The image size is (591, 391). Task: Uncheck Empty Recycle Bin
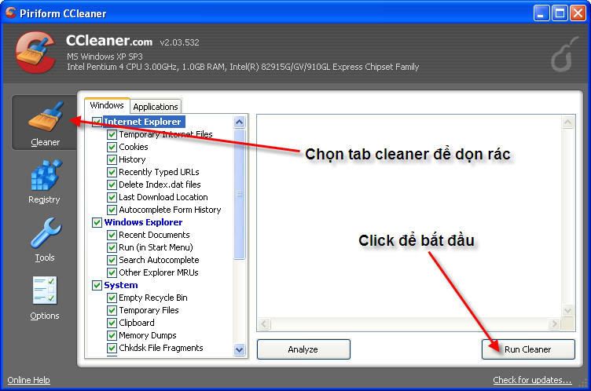click(112, 298)
